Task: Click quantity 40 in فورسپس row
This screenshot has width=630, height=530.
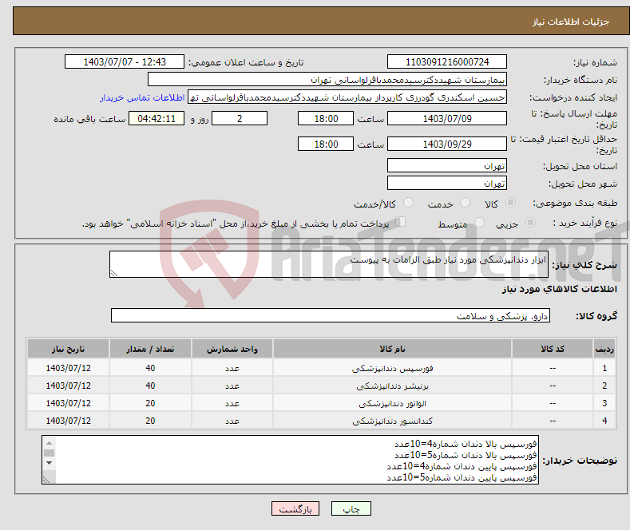Action: 150,368
